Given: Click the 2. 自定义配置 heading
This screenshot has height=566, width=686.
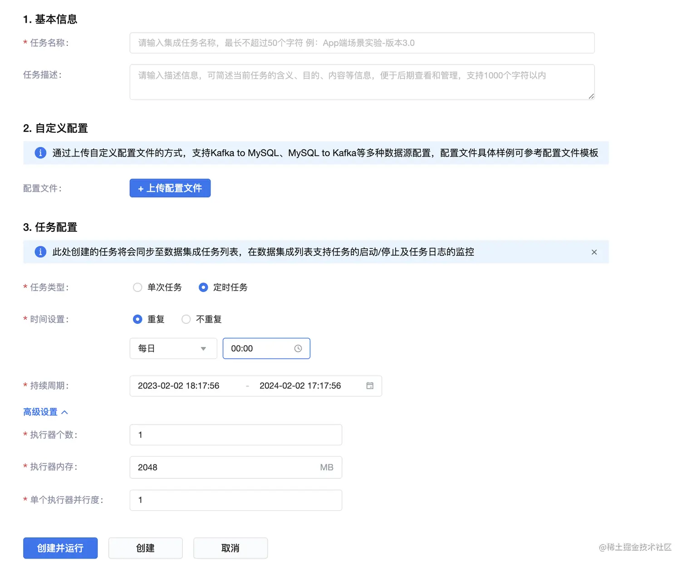Looking at the screenshot, I should pos(55,128).
